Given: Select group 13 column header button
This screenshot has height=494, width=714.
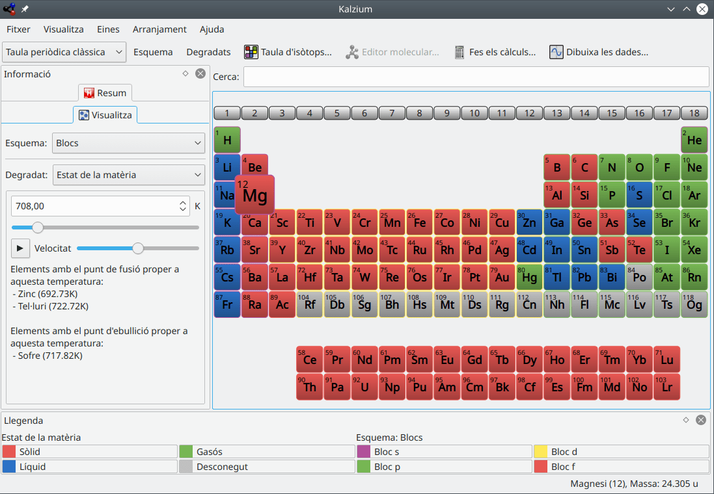Looking at the screenshot, I should tap(557, 113).
